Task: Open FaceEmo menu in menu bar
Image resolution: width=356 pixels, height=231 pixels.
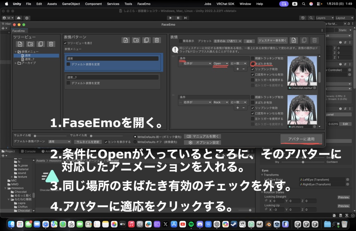Action: 144,4
